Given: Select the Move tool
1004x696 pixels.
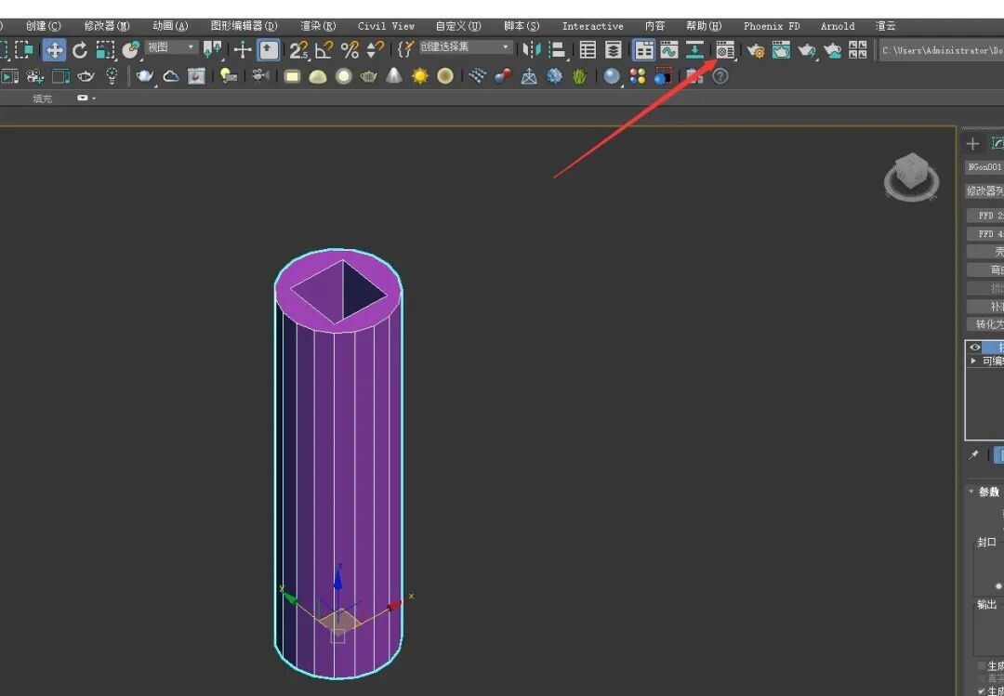Looking at the screenshot, I should tap(55, 50).
